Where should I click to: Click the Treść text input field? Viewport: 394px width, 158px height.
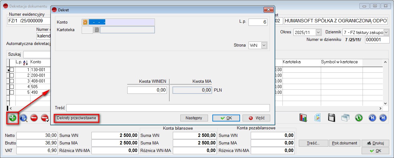[x=168, y=108]
